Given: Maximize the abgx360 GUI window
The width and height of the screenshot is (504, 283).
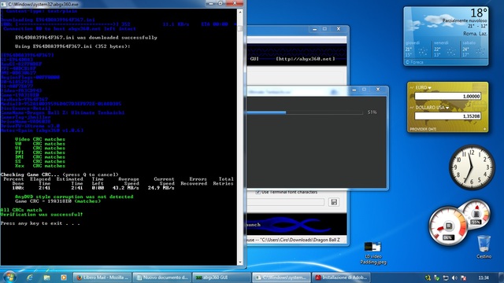Looking at the screenshot, I should pos(324,29).
